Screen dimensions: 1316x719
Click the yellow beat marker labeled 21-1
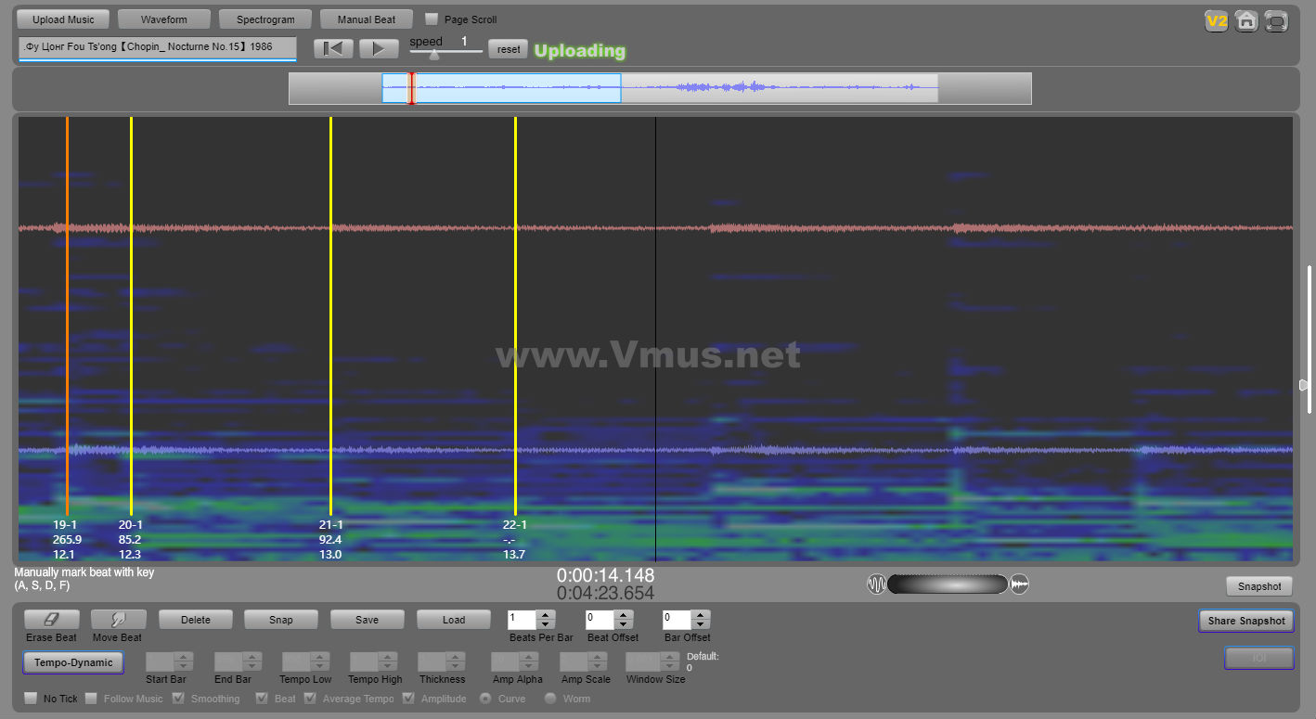click(330, 315)
